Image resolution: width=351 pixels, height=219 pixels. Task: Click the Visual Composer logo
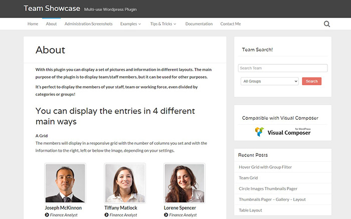tap(283, 132)
